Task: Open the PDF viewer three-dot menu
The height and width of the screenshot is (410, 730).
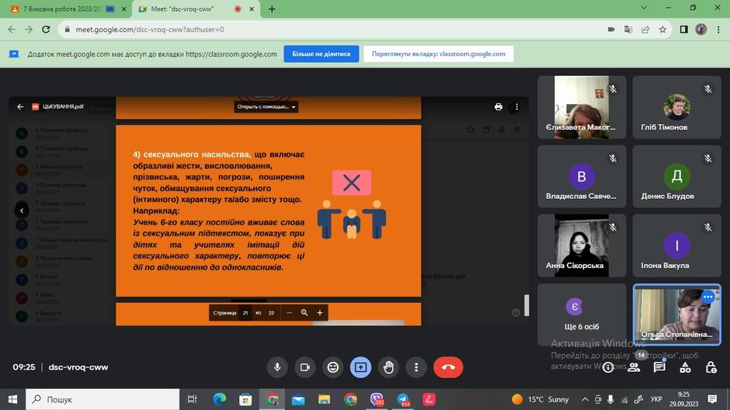Action: [516, 106]
